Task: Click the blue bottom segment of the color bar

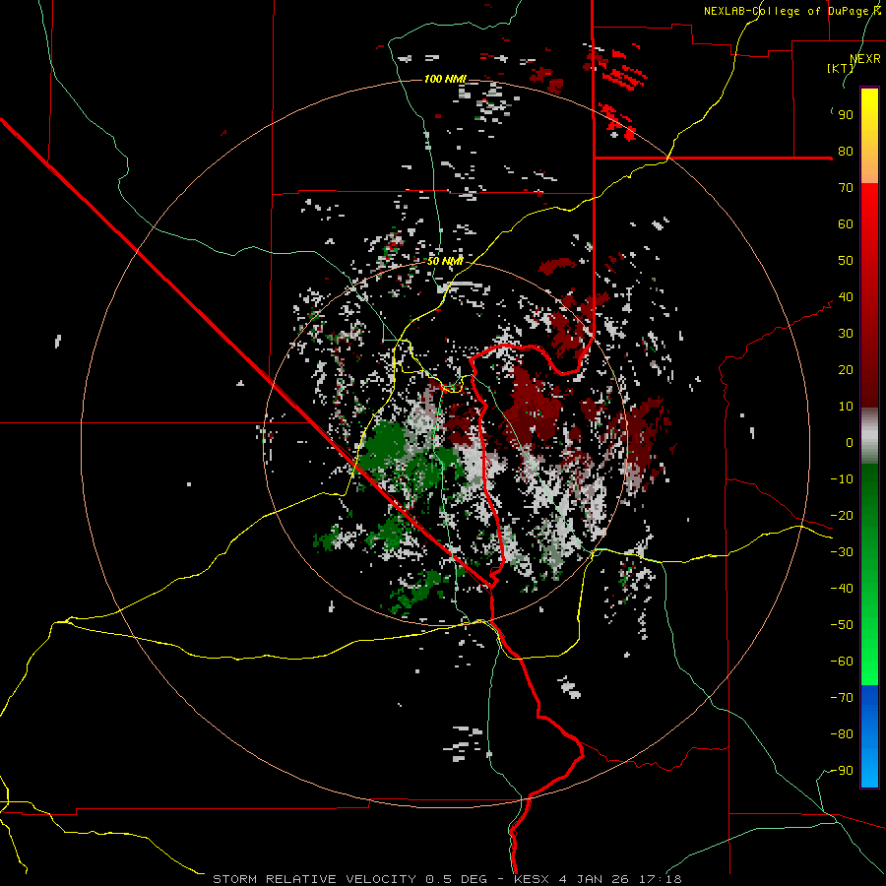Action: [x=869, y=736]
